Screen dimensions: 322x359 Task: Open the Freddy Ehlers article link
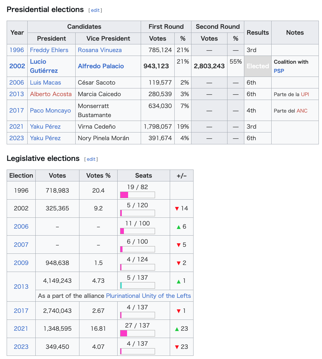click(49, 50)
